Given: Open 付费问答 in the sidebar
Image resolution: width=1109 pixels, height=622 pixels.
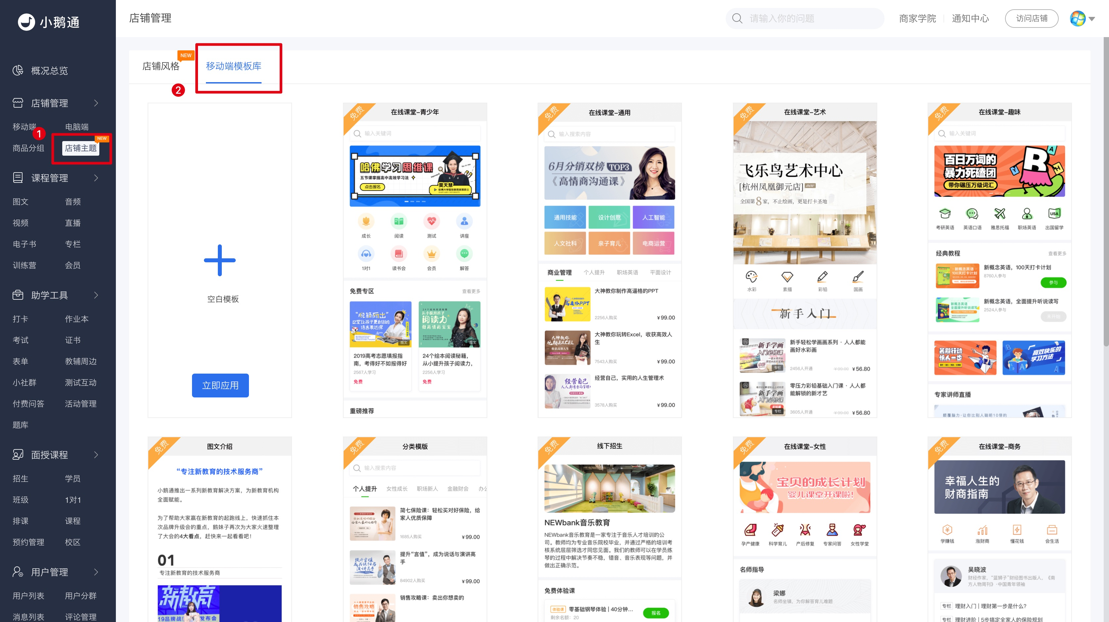Looking at the screenshot, I should [28, 404].
